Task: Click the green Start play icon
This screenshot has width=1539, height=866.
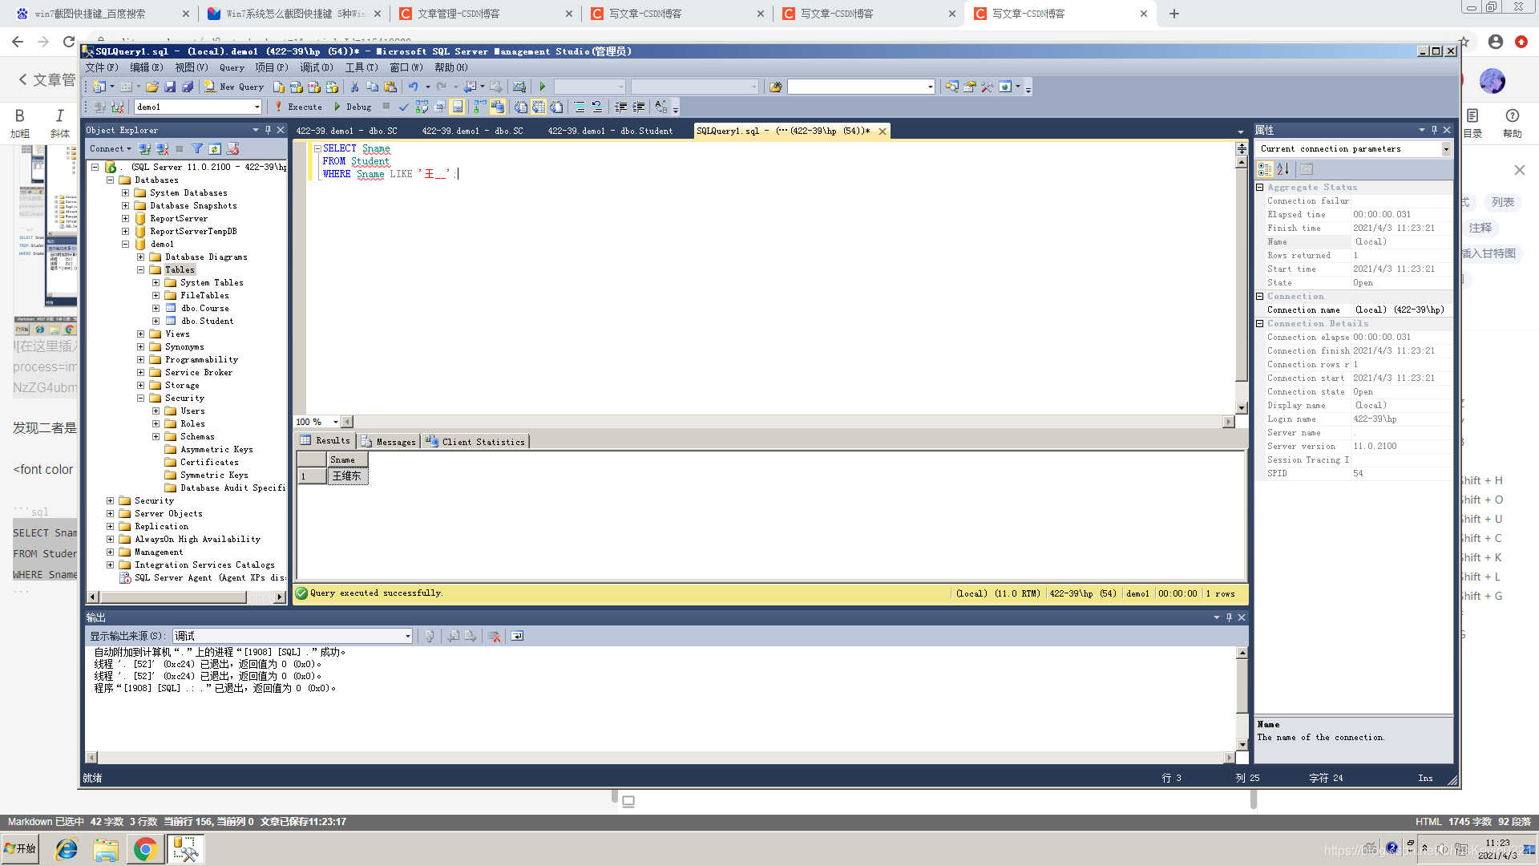Action: pyautogui.click(x=542, y=87)
